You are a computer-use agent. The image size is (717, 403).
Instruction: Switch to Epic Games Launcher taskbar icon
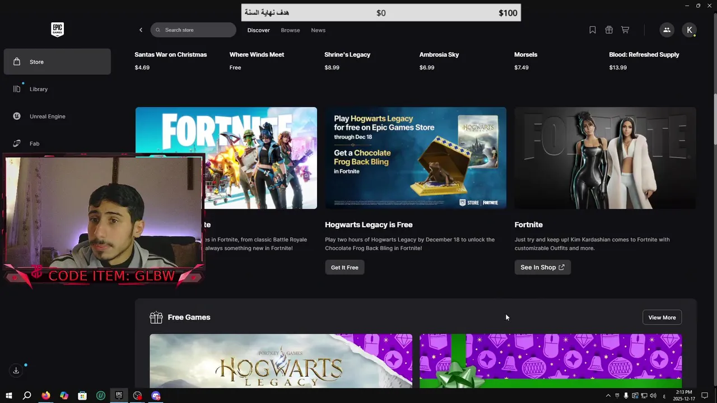(119, 396)
